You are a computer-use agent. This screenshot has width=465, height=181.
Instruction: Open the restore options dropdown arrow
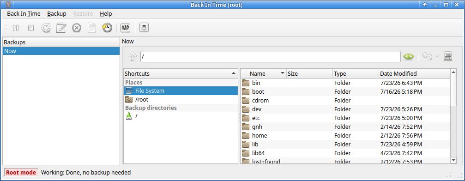[x=437, y=57]
